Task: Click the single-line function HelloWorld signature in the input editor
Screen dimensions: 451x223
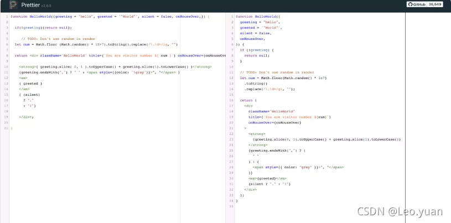Action: coord(110,17)
